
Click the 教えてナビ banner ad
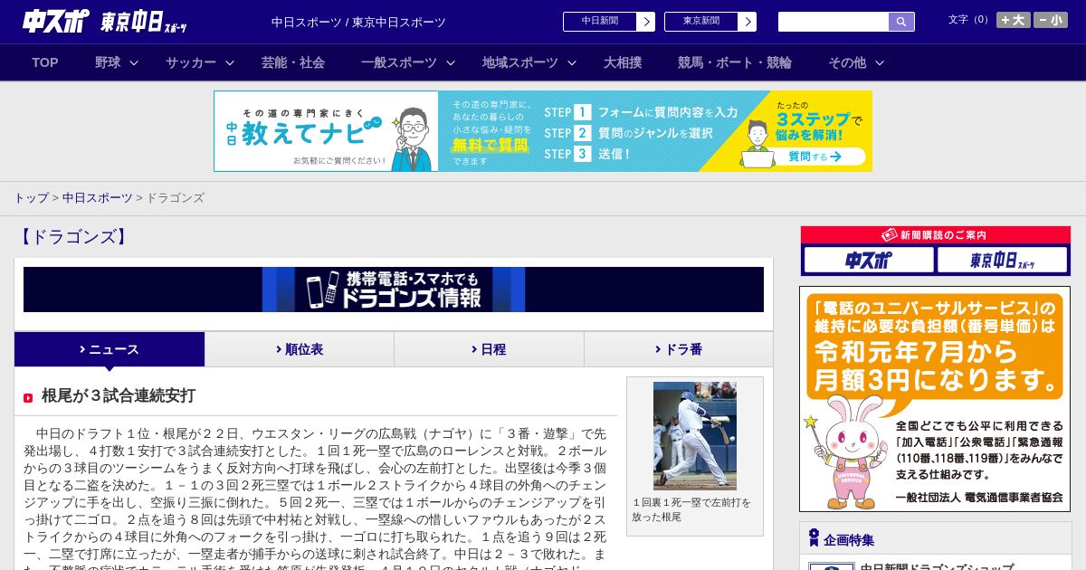click(x=543, y=131)
